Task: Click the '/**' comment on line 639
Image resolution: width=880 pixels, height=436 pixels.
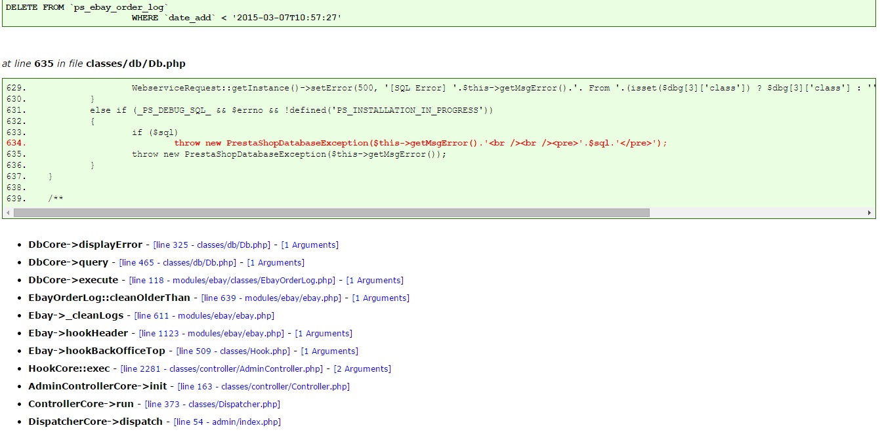Action: (x=56, y=199)
